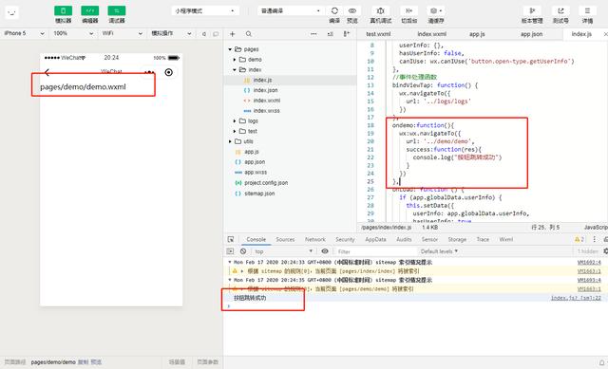Collapse the pages folder
The image size is (608, 369).
(x=230, y=49)
